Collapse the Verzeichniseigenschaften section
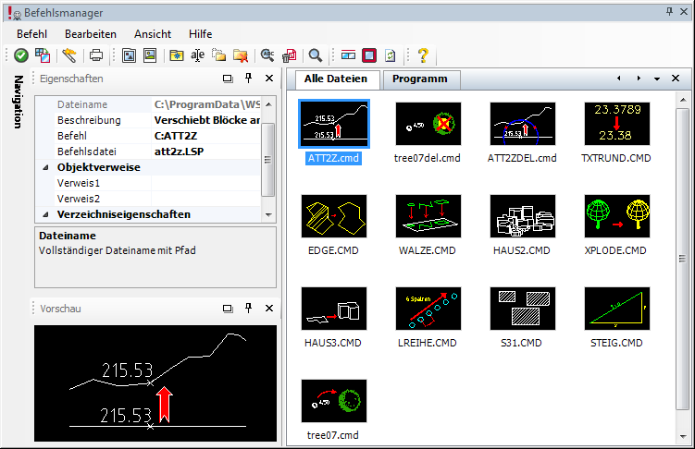The image size is (695, 449). pos(45,214)
